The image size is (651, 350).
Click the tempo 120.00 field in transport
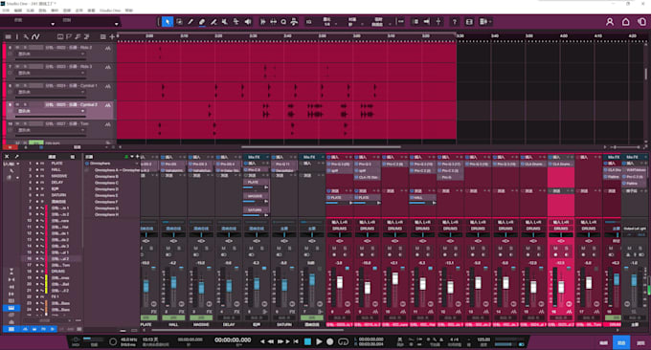[x=483, y=339]
